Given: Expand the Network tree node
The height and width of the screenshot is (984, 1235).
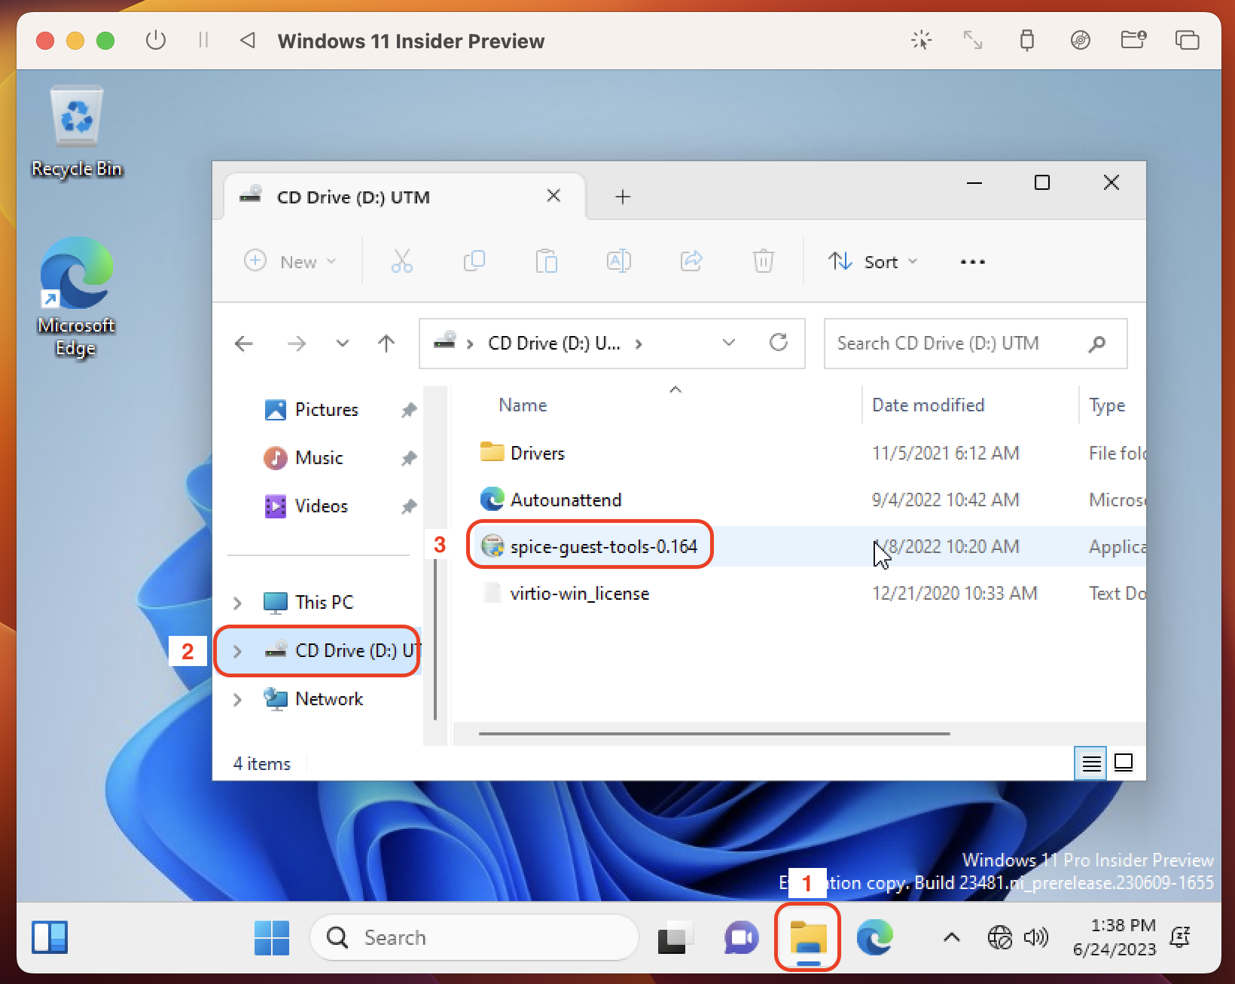Looking at the screenshot, I should pyautogui.click(x=238, y=699).
